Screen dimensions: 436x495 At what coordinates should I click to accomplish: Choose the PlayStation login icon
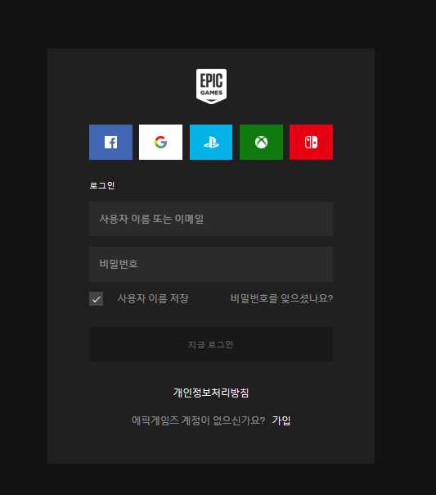pyautogui.click(x=211, y=142)
